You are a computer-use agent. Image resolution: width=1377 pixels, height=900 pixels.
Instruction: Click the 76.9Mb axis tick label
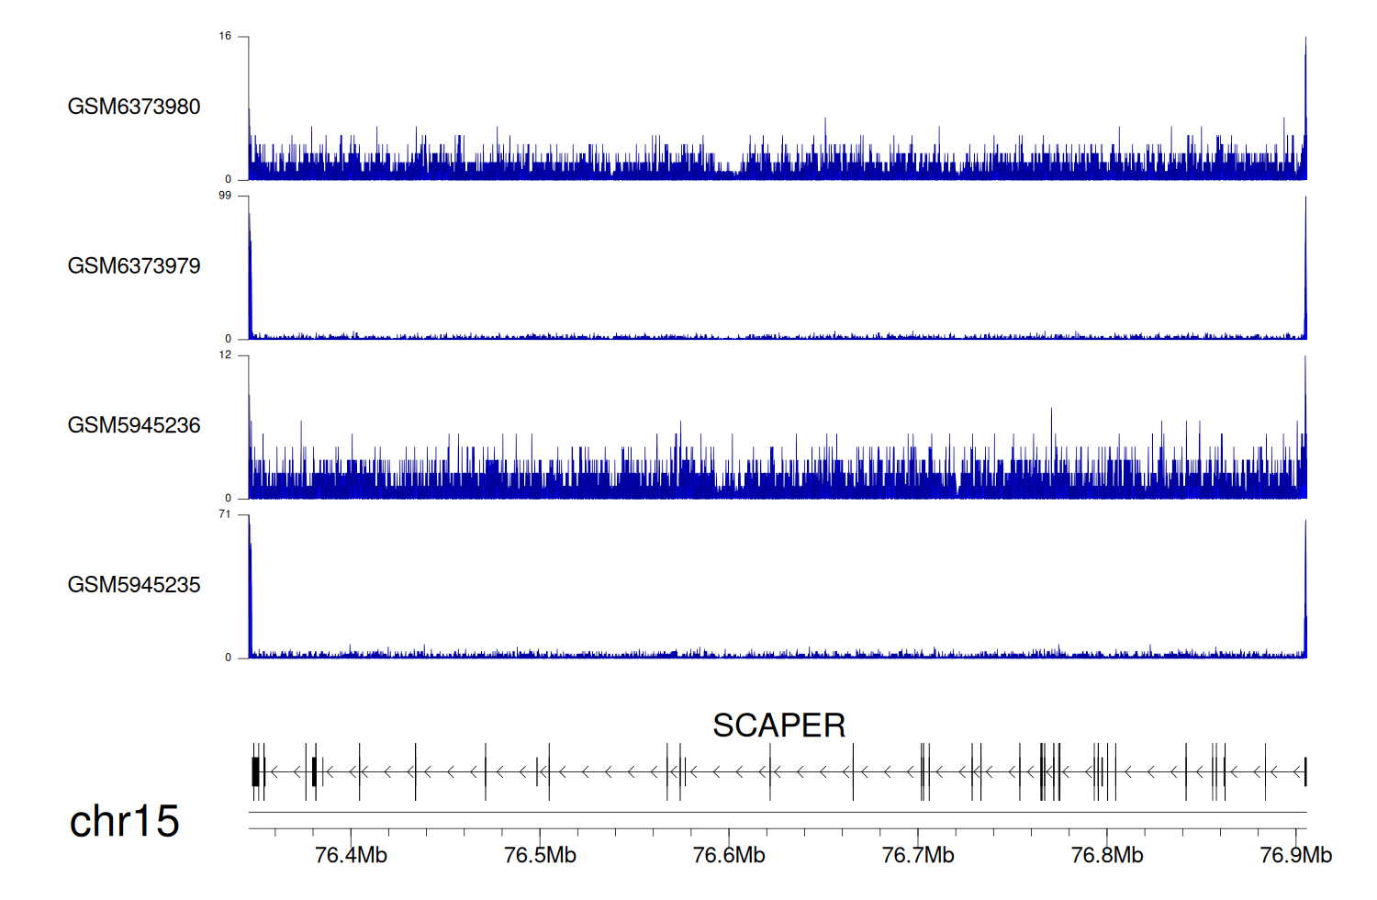tap(1295, 855)
